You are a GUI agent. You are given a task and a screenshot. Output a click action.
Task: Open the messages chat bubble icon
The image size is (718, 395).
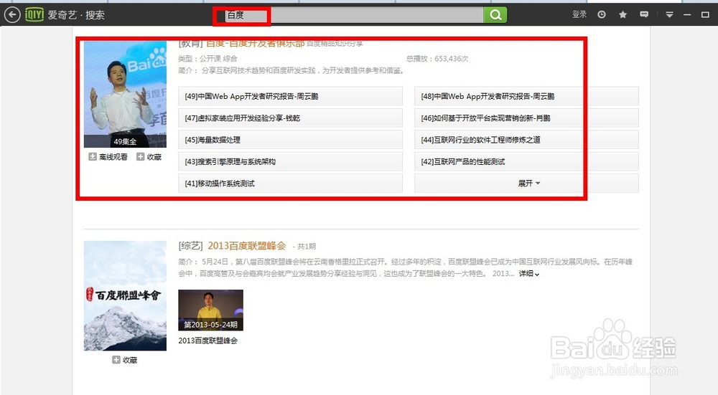(x=644, y=14)
